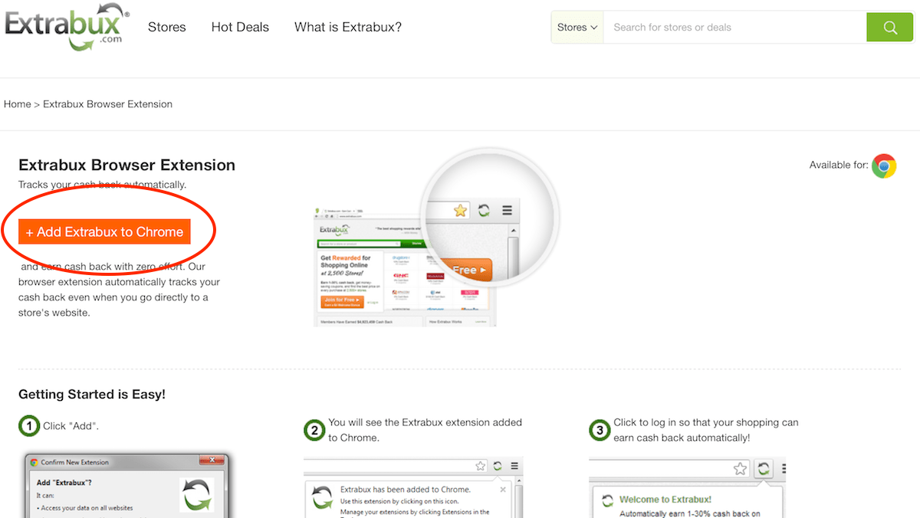Click the Chrome browser icon
This screenshot has height=518, width=920.
[884, 166]
